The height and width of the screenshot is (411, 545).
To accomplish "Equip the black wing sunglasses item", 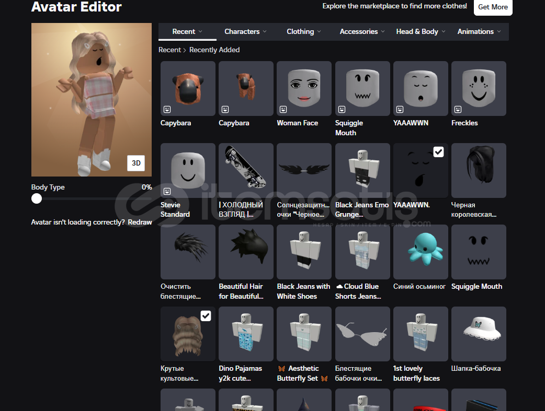I will [304, 170].
